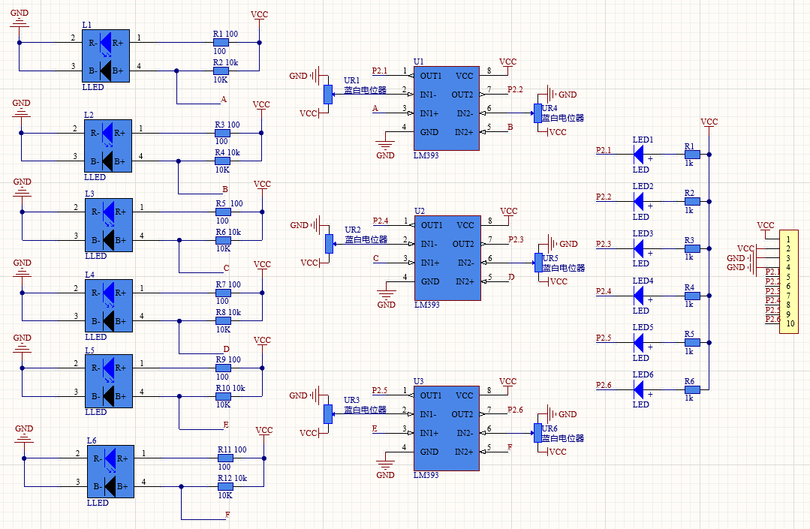Click pin 10 of the header connector
Image resolution: width=810 pixels, height=529 pixels.
pyautogui.click(x=790, y=323)
